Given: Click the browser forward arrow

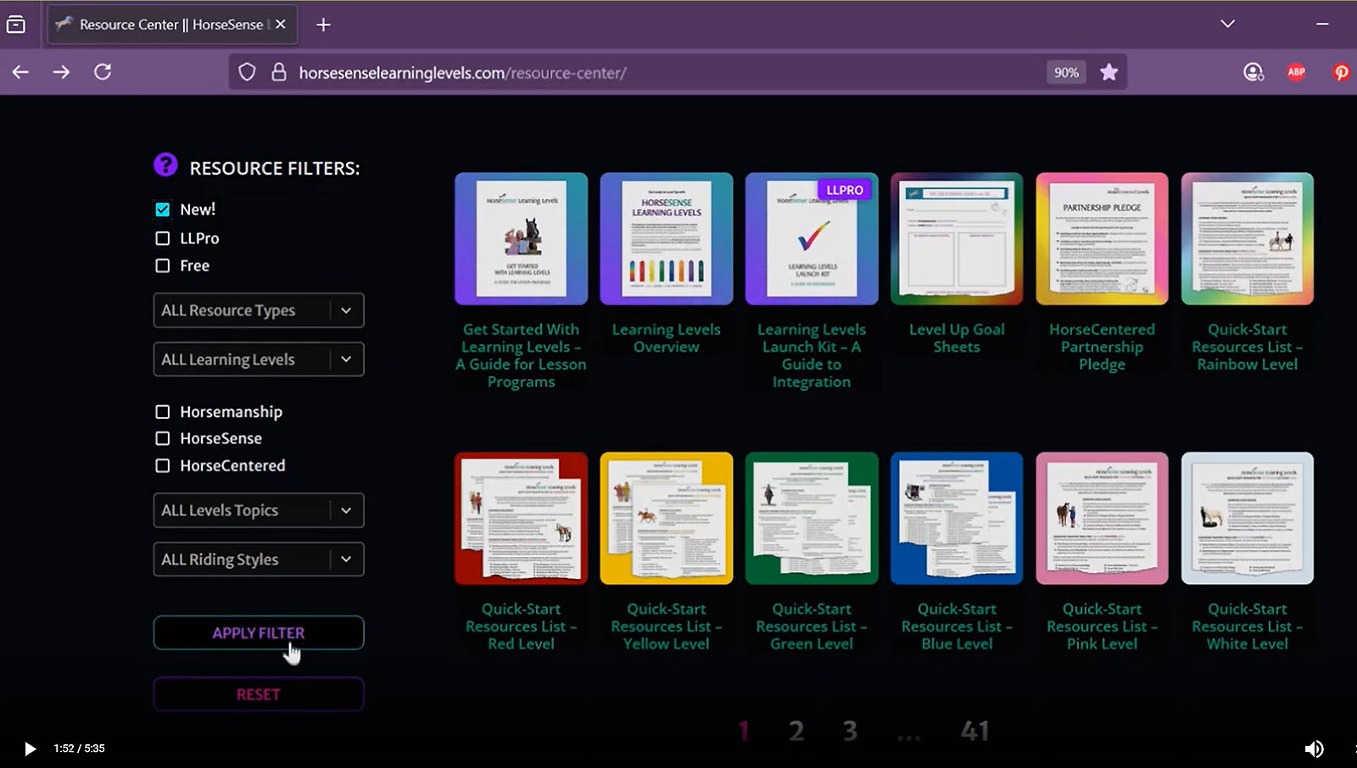Looking at the screenshot, I should coord(61,72).
